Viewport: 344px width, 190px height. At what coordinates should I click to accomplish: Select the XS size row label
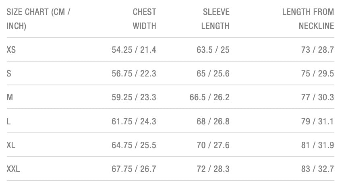[x=11, y=50]
